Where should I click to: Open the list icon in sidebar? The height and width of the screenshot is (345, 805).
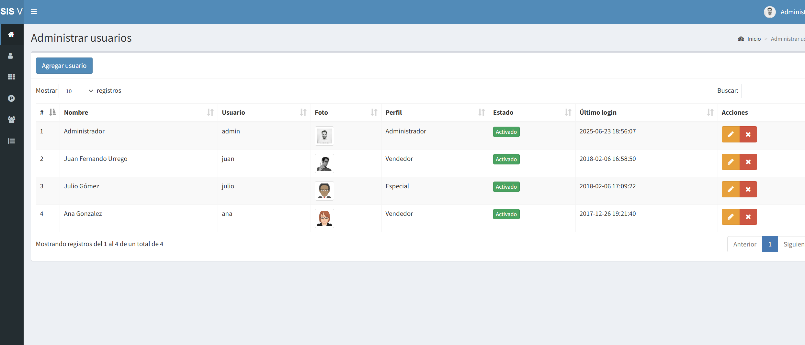coord(11,141)
